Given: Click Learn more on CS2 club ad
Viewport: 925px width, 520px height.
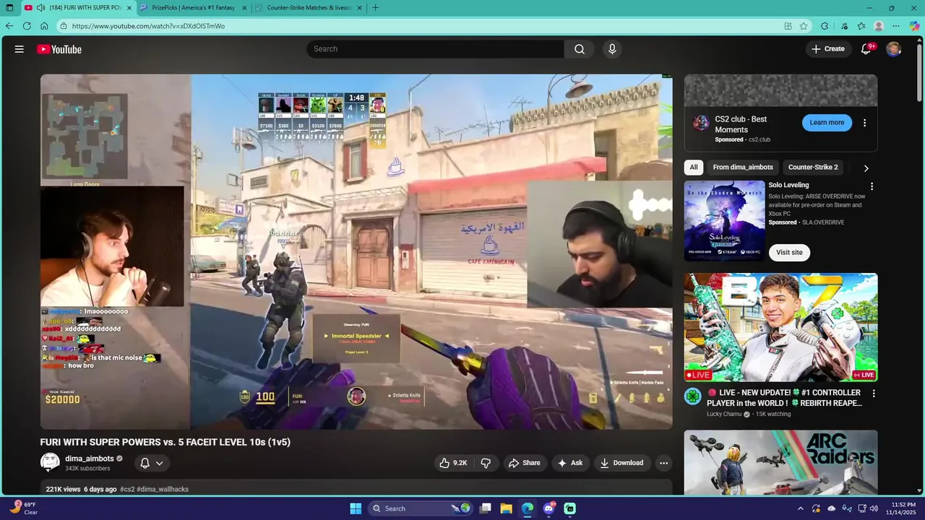Looking at the screenshot, I should pyautogui.click(x=827, y=123).
